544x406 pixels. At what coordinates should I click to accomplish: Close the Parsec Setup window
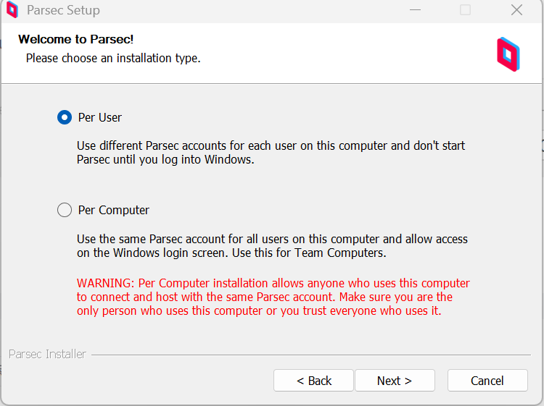(516, 10)
